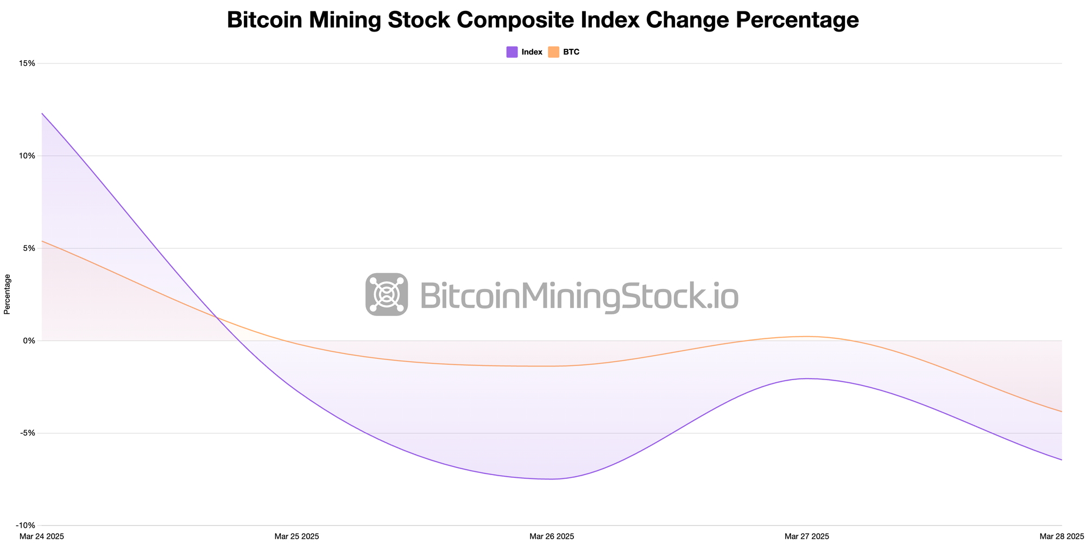
Task: Click the 15% y-axis tick label
Action: pyautogui.click(x=27, y=64)
